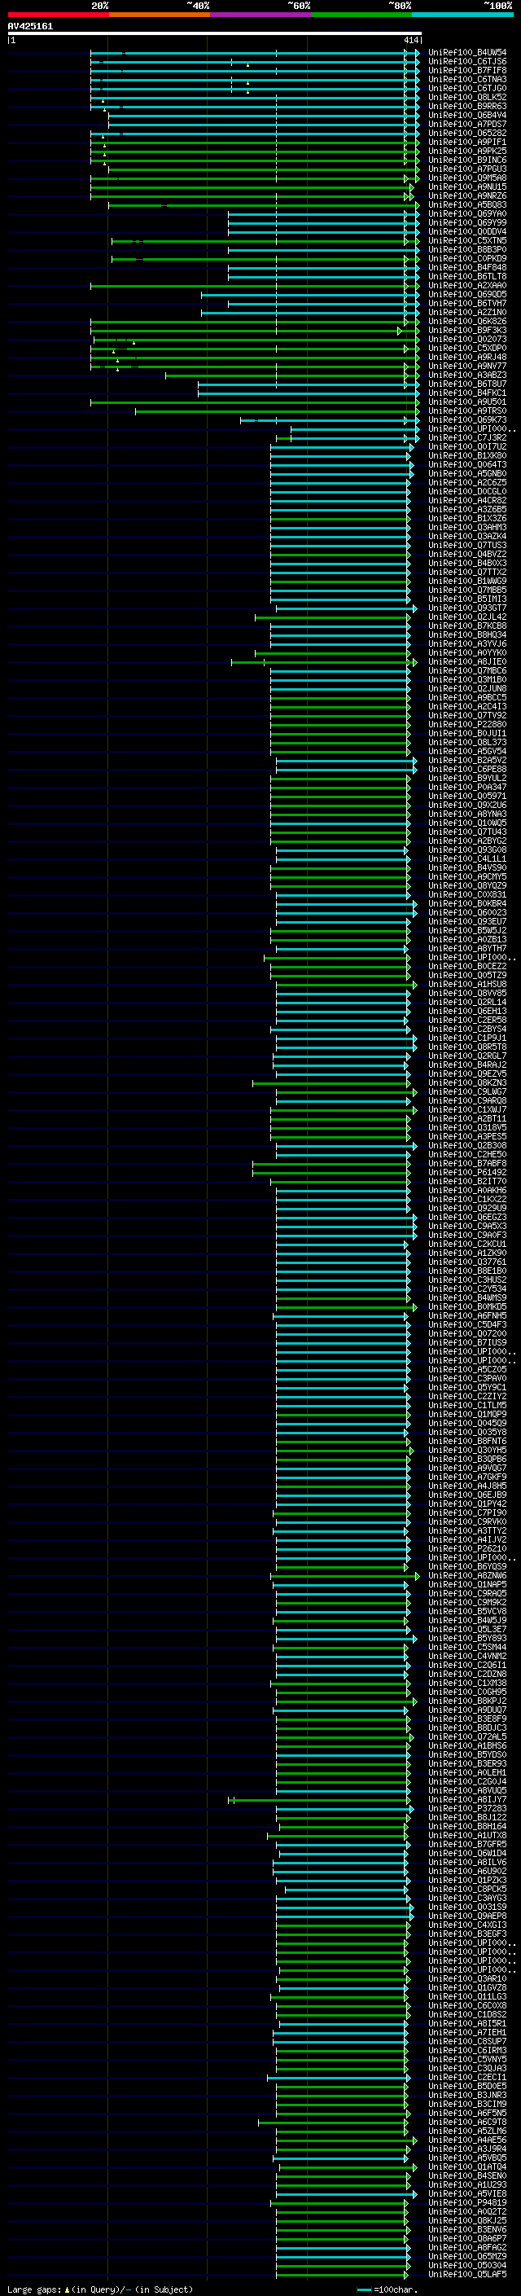
Task: Open hit UniRef100_A2XAA0
Action: pyautogui.click(x=467, y=285)
